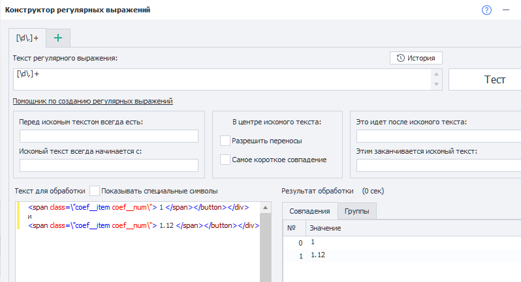Click Это идет после искомого текста field
The height and width of the screenshot is (282, 521).
pos(437,136)
